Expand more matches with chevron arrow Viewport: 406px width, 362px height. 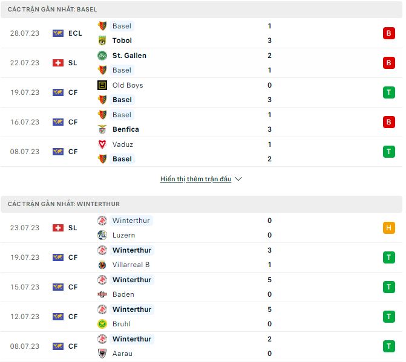point(238,179)
